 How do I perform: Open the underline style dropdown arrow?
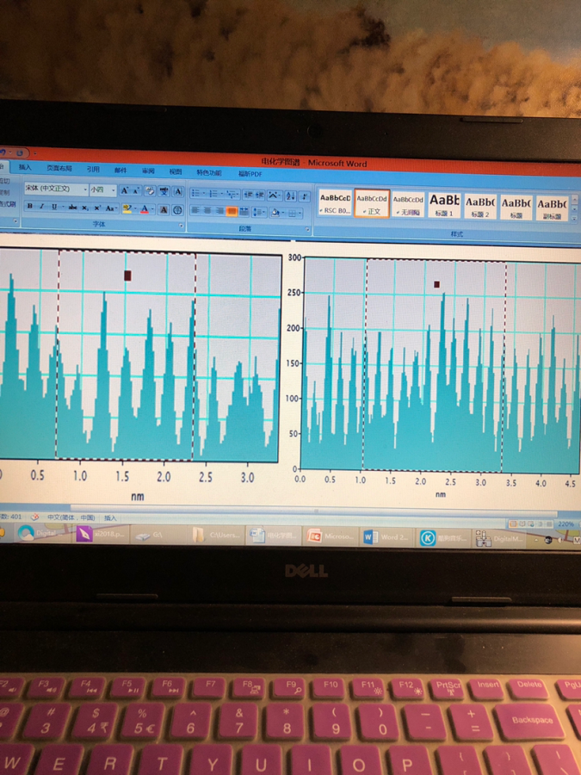tap(63, 207)
